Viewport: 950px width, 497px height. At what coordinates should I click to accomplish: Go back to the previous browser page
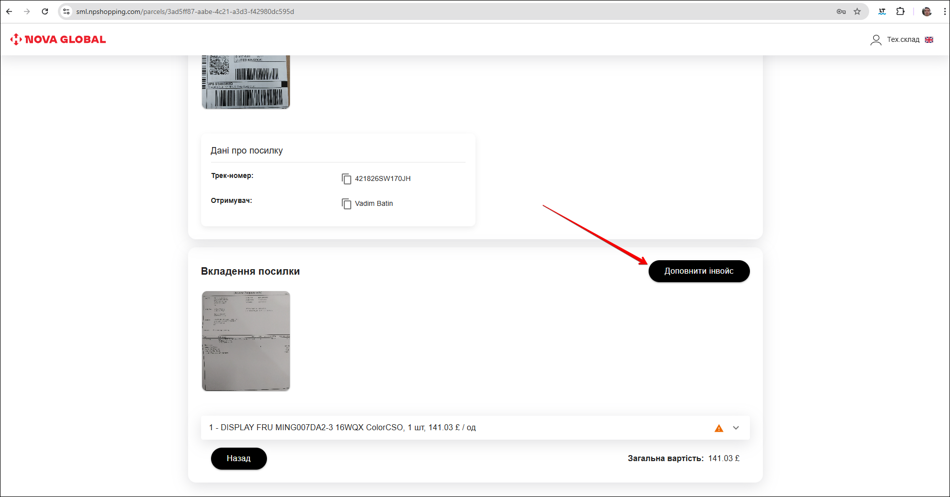pyautogui.click(x=9, y=11)
